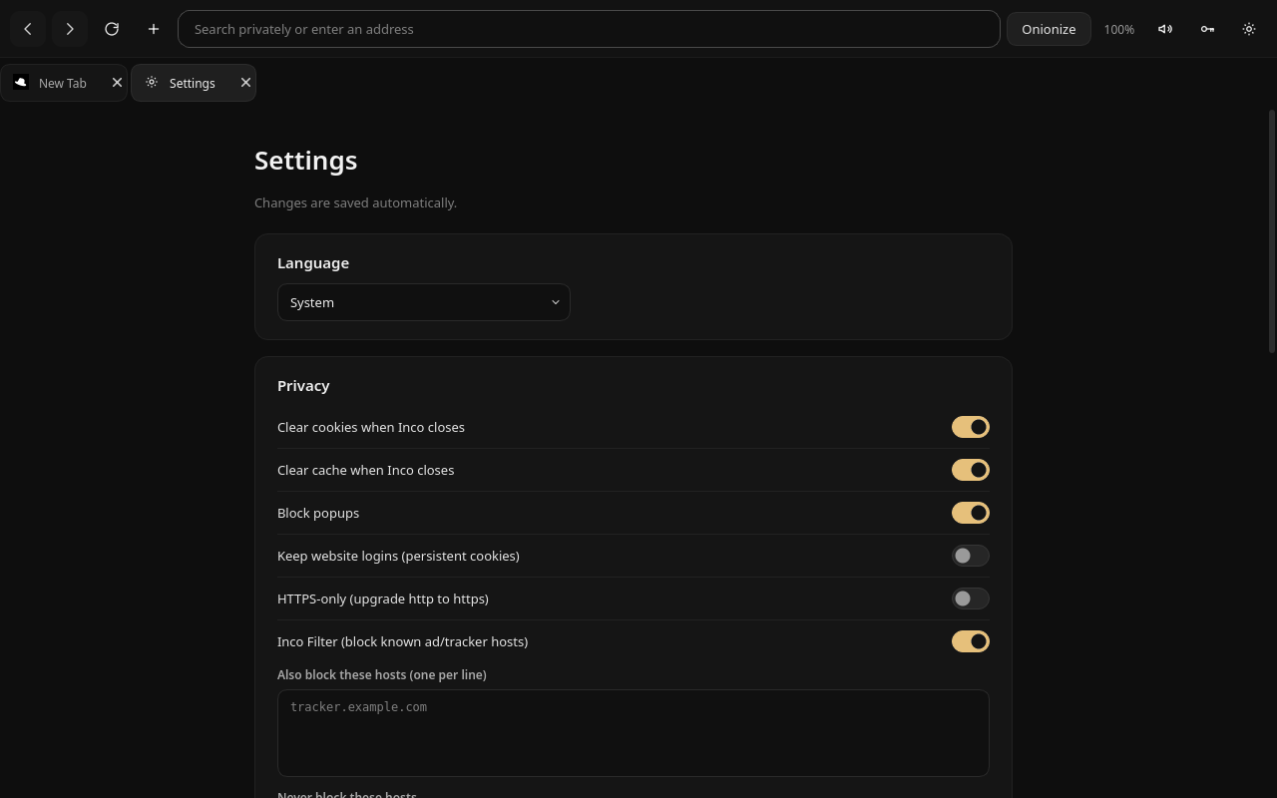
Task: Open settings via gear icon in toolbar
Action: click(1249, 29)
